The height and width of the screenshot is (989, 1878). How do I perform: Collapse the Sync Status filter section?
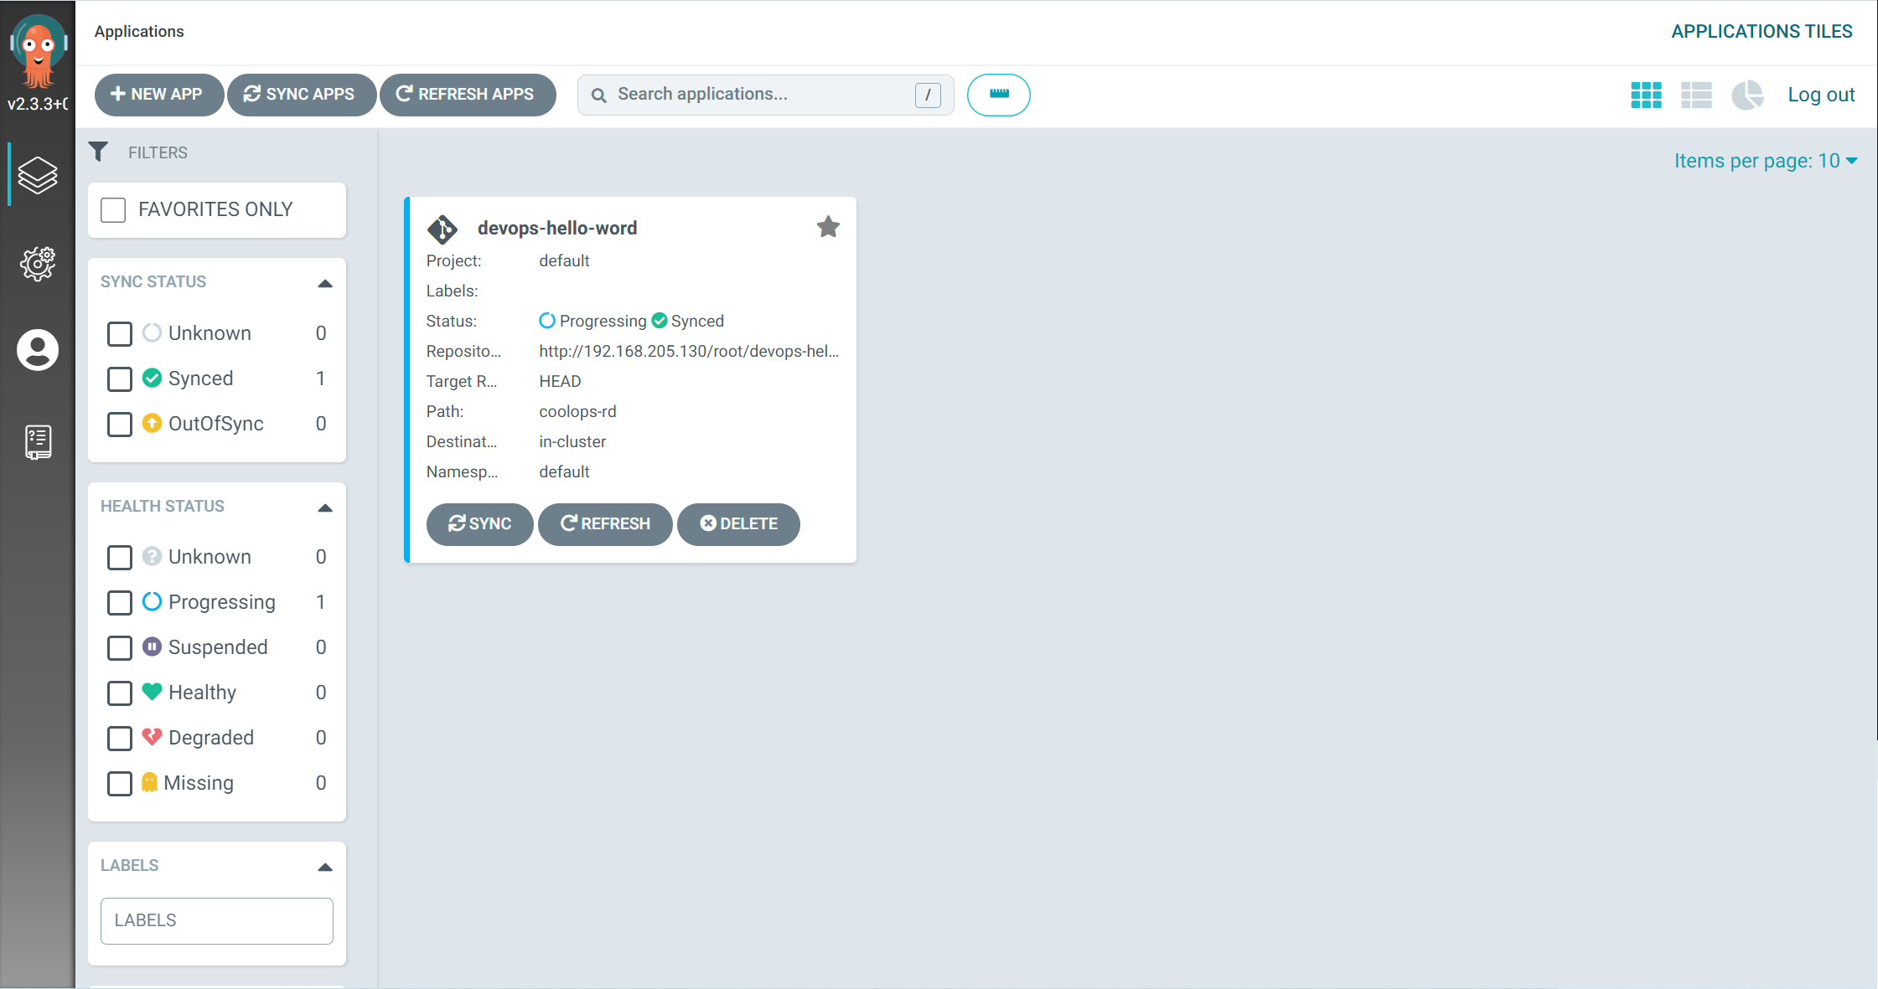(325, 283)
